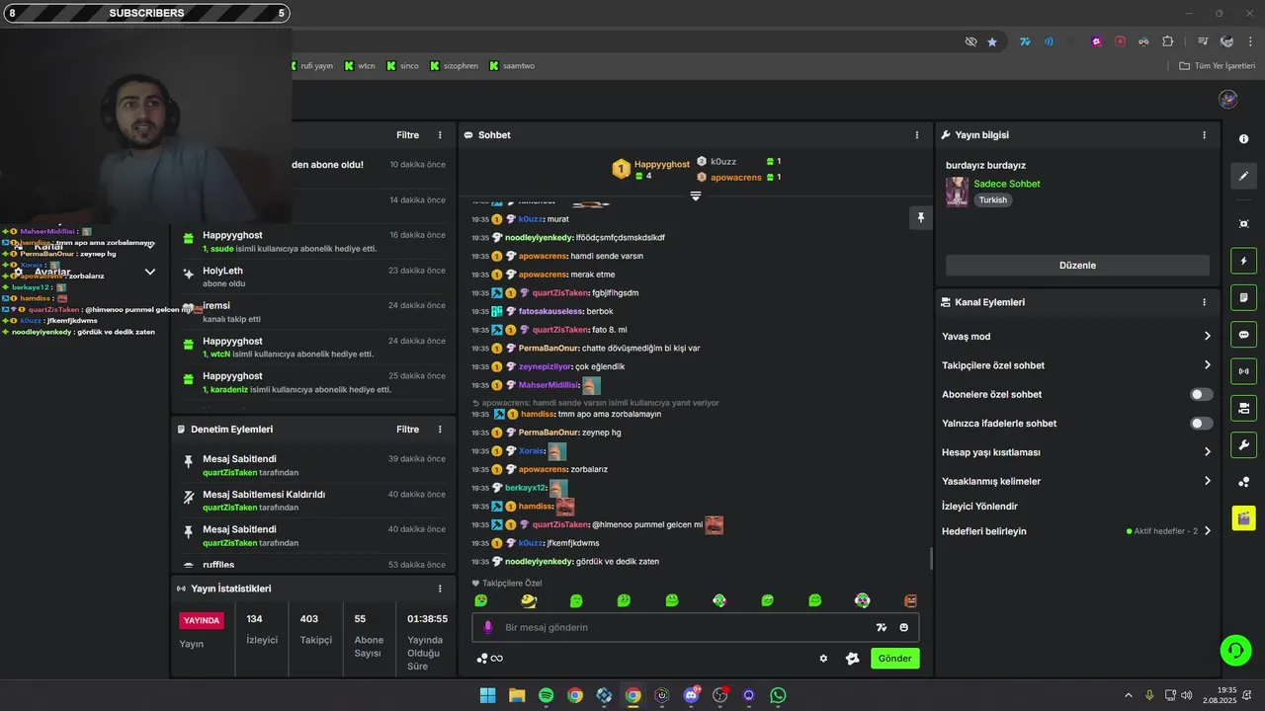Click the pencil edit icon in sidebar
The height and width of the screenshot is (711, 1265).
coord(1243,176)
